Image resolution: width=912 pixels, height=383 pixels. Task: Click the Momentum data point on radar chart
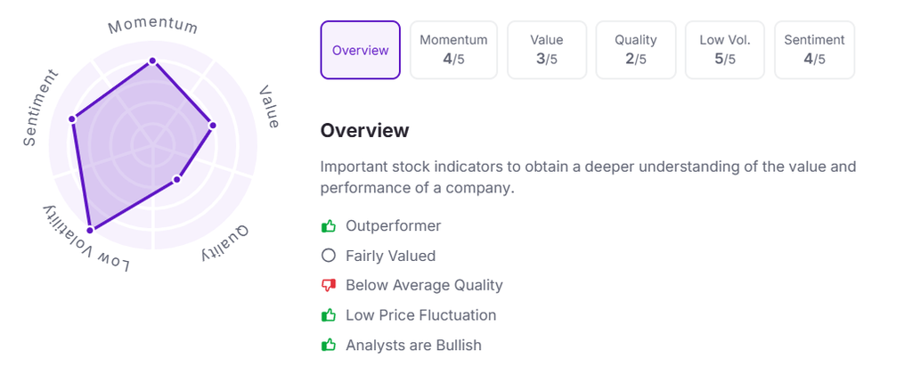(x=152, y=61)
